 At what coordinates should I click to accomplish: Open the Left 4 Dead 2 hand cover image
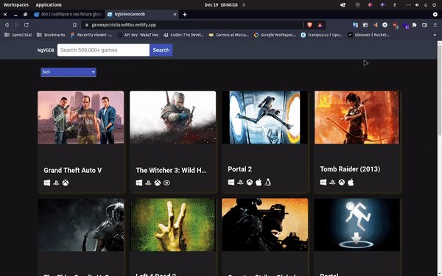[x=173, y=224]
